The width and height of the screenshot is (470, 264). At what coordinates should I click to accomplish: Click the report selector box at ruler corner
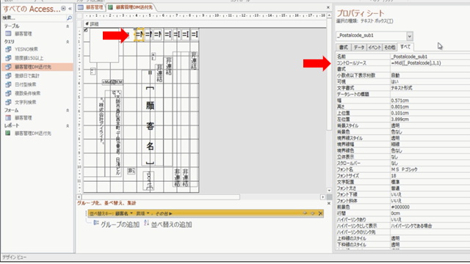click(80, 15)
